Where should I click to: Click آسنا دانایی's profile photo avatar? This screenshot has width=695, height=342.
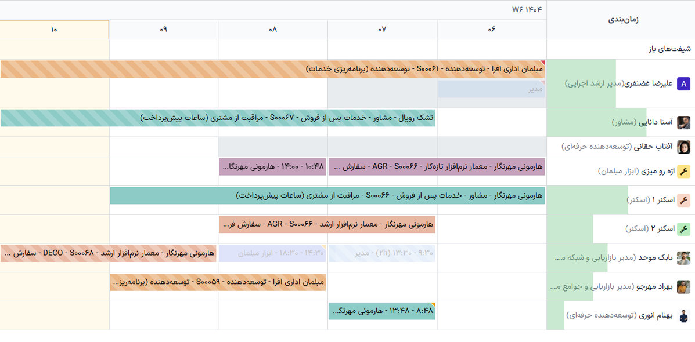tap(683, 122)
